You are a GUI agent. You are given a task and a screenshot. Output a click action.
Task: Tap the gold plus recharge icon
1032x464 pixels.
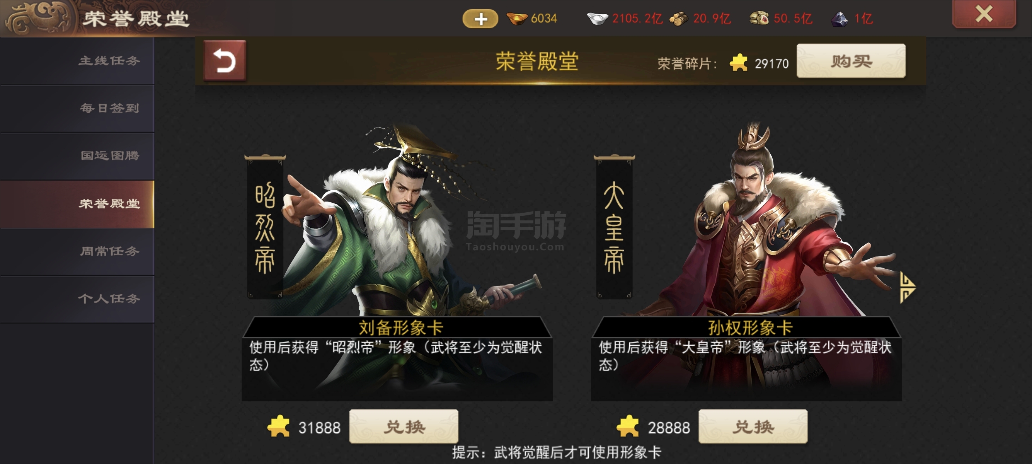coord(480,19)
